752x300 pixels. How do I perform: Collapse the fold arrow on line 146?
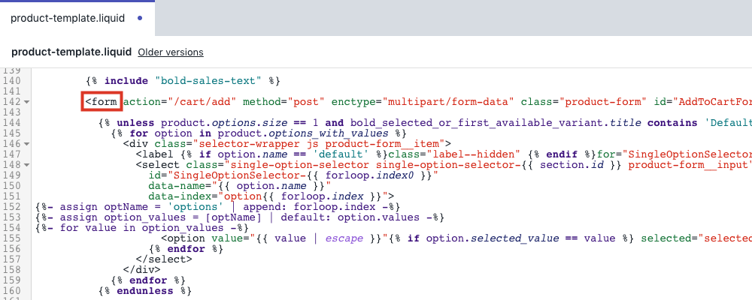coord(26,144)
